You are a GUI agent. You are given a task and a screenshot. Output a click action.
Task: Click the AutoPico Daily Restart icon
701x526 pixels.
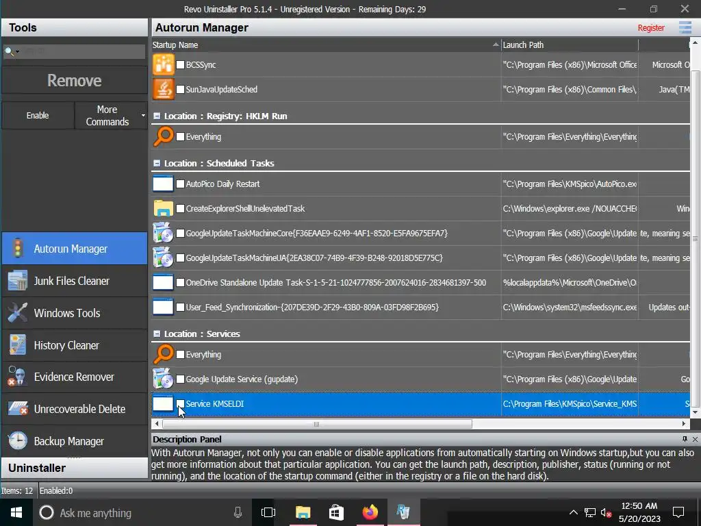click(x=163, y=184)
